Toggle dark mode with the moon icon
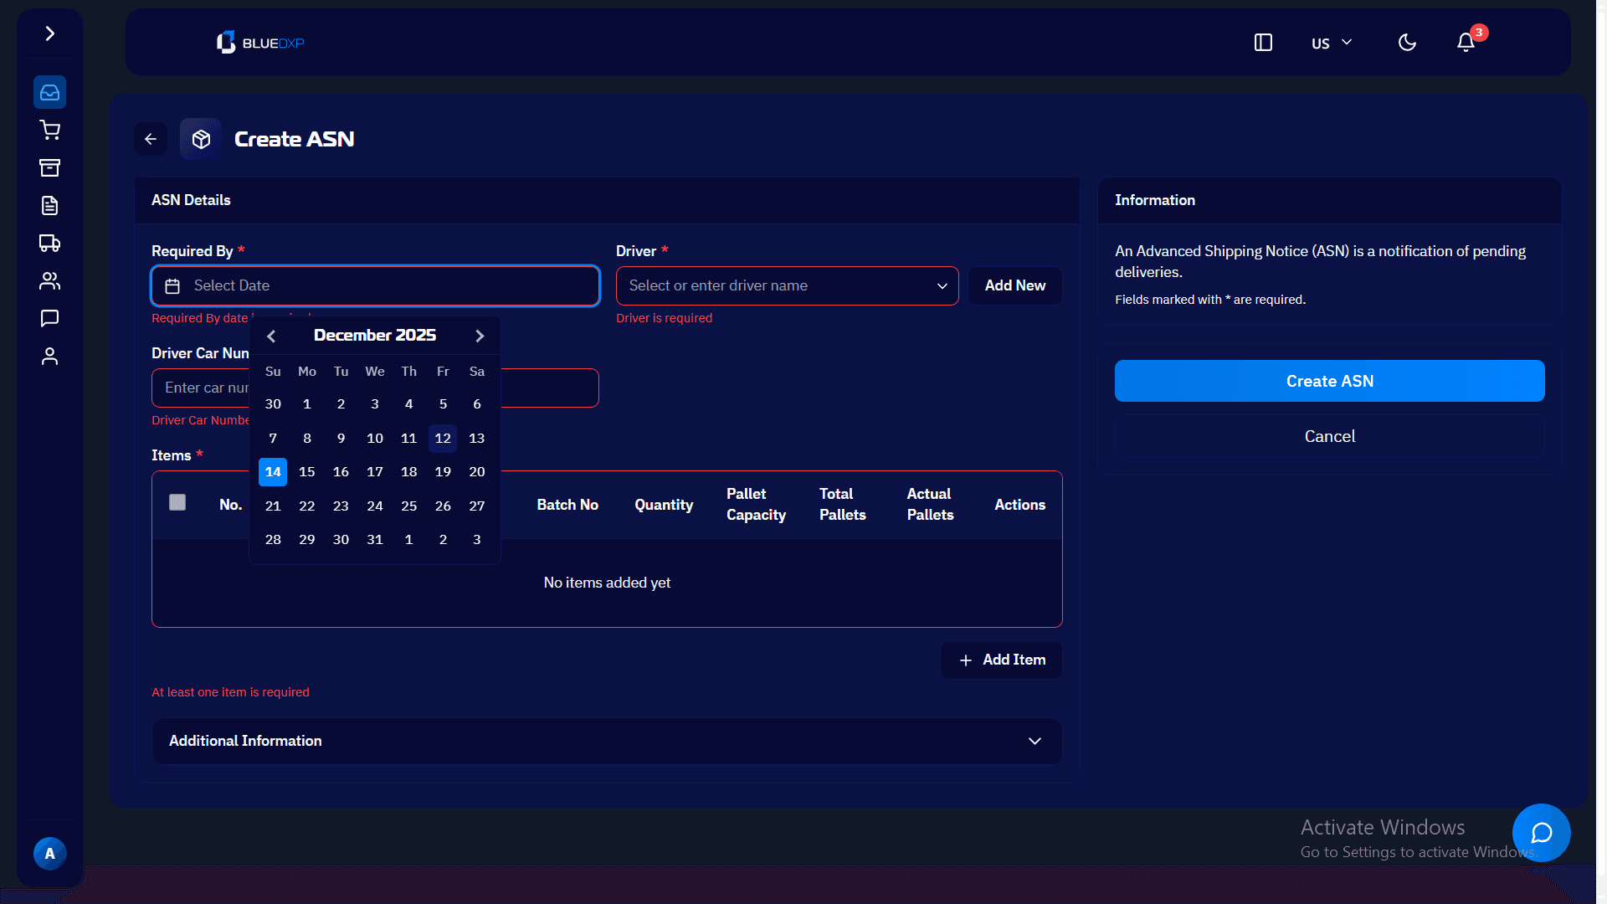1607x904 pixels. click(1406, 42)
